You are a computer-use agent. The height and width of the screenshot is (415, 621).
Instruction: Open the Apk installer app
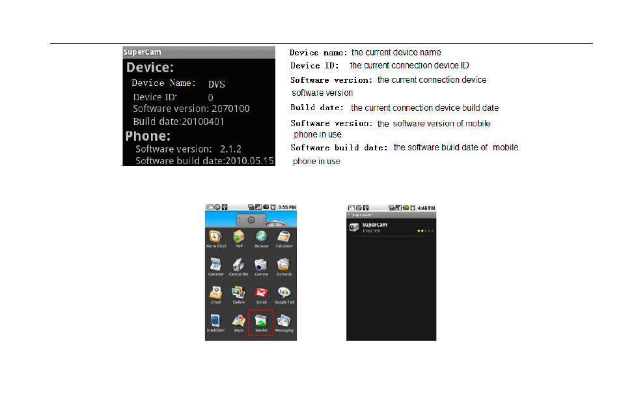click(238, 239)
